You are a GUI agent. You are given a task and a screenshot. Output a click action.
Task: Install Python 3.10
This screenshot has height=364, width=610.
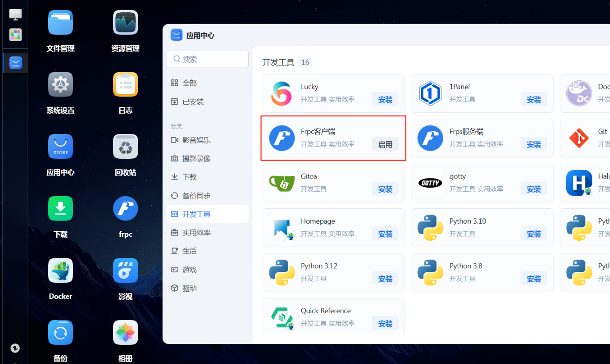click(x=534, y=234)
